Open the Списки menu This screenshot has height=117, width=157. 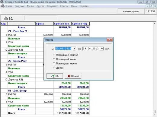click(x=64, y=6)
